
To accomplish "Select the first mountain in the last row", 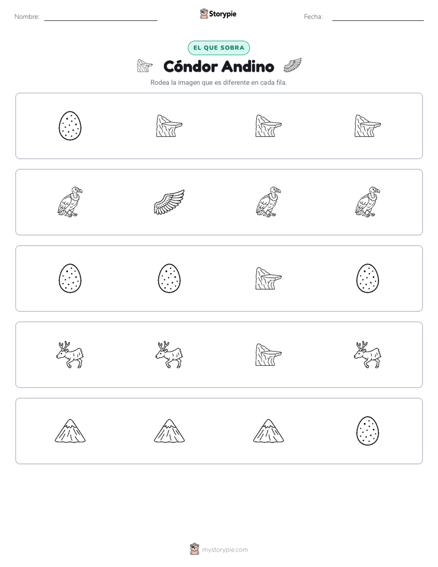I will (70, 431).
